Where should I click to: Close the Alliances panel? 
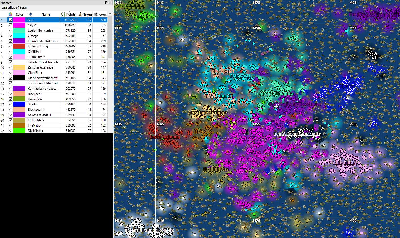(x=110, y=3)
